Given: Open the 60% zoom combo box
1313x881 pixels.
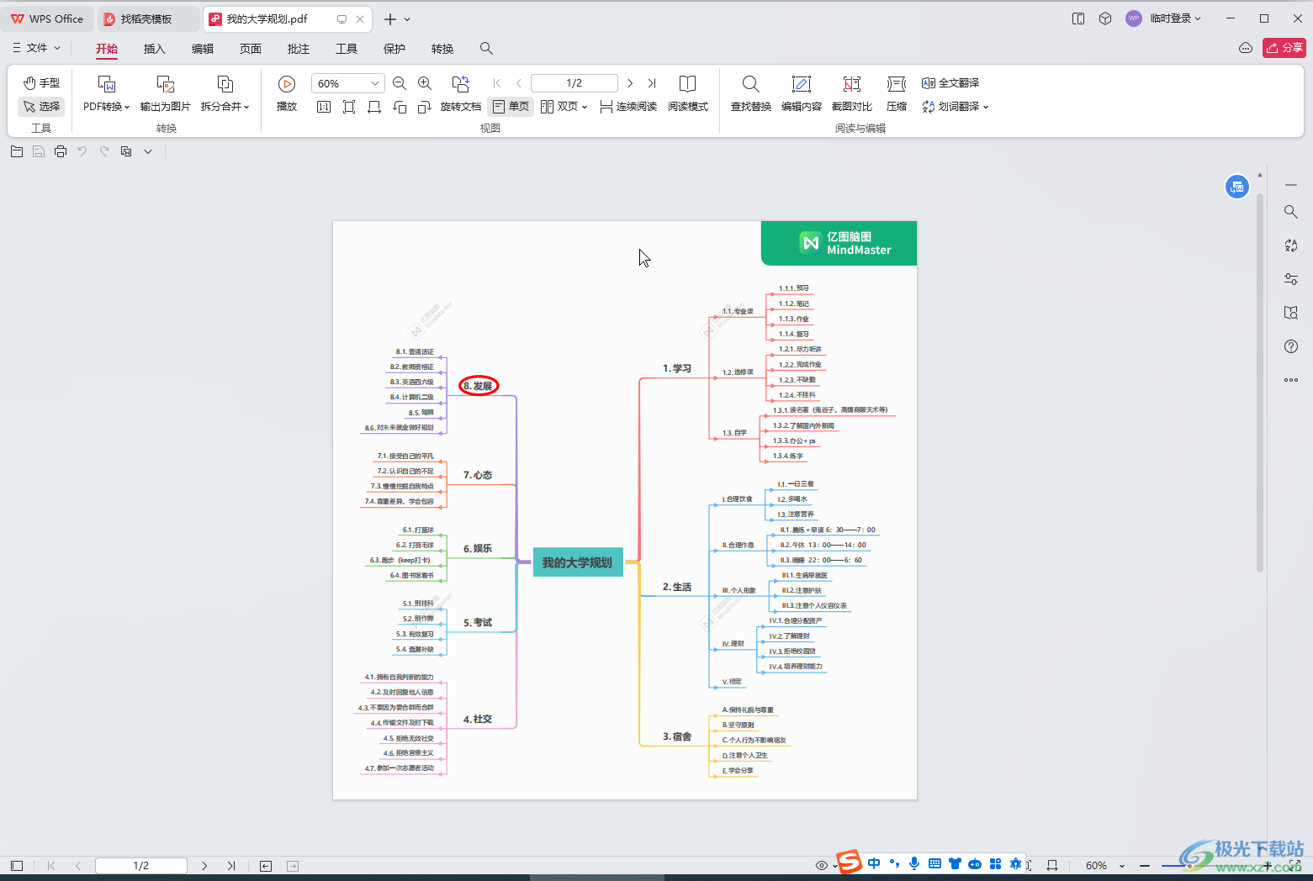Looking at the screenshot, I should [x=347, y=83].
